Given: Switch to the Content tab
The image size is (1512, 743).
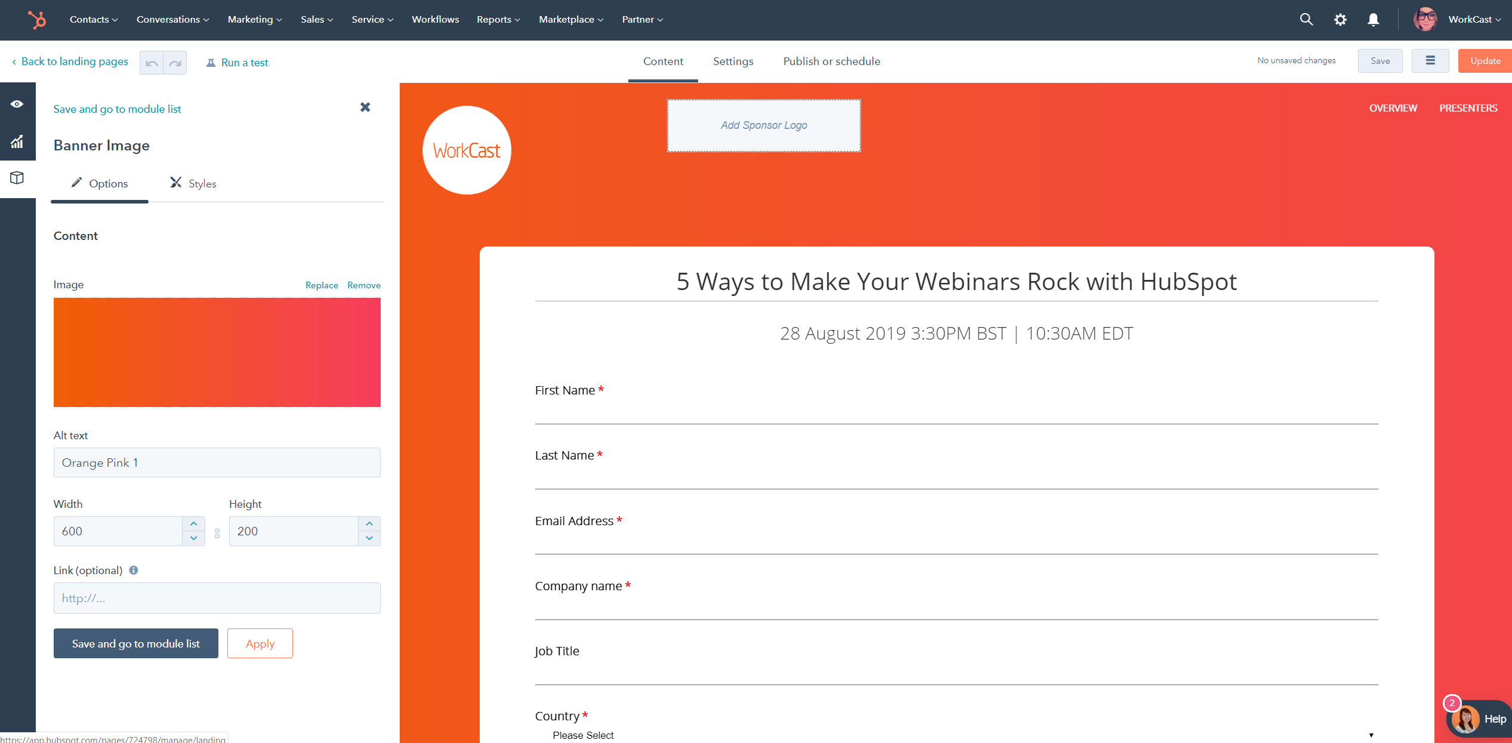Looking at the screenshot, I should click(663, 61).
